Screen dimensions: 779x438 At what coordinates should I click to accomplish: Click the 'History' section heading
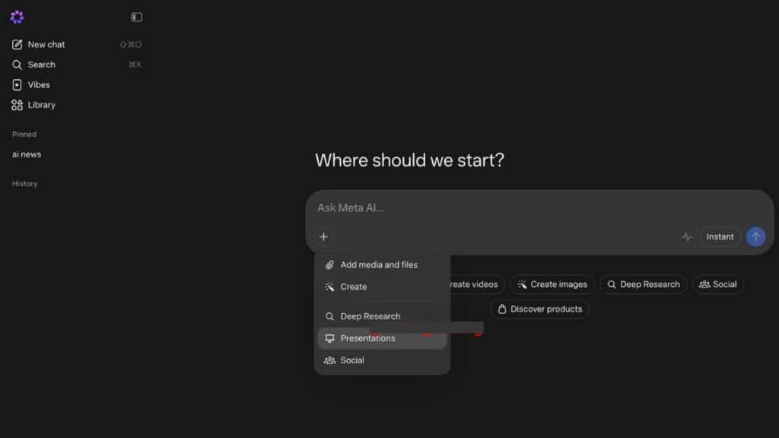point(25,184)
